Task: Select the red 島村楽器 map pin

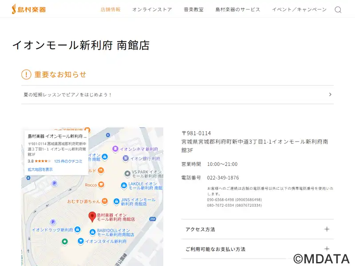Action: [x=92, y=217]
